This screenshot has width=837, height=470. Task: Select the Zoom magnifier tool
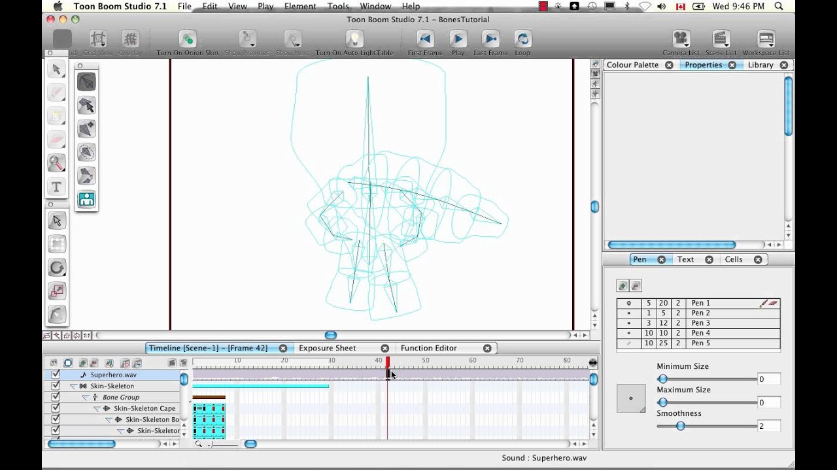click(x=56, y=163)
